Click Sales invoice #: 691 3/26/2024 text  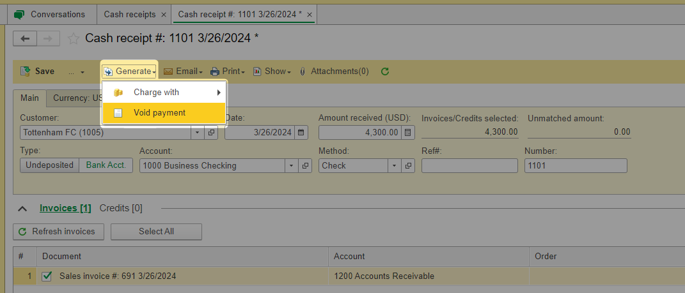pyautogui.click(x=118, y=276)
